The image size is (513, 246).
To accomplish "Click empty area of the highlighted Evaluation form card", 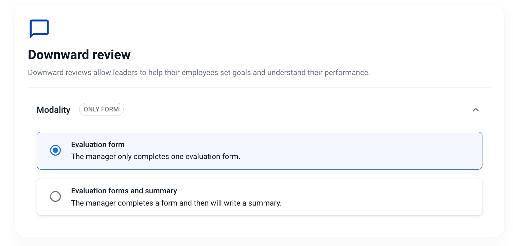I will pos(357,151).
